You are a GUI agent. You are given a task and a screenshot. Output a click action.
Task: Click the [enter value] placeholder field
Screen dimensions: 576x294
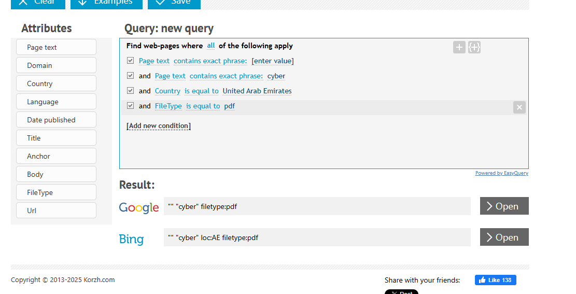[x=273, y=61]
